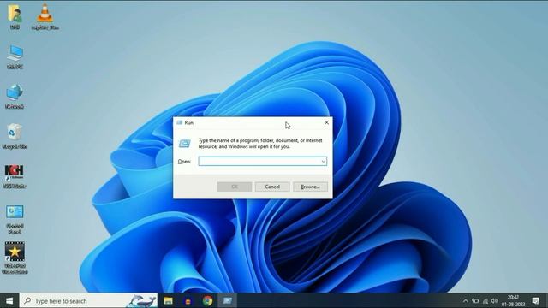
Task: Click the taskbar search magnifier icon
Action: [27, 300]
